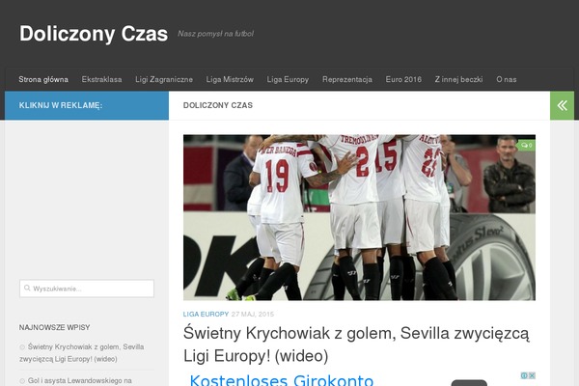Open the Strona główna menu item
Screen dimensions: 579x386
[43, 79]
